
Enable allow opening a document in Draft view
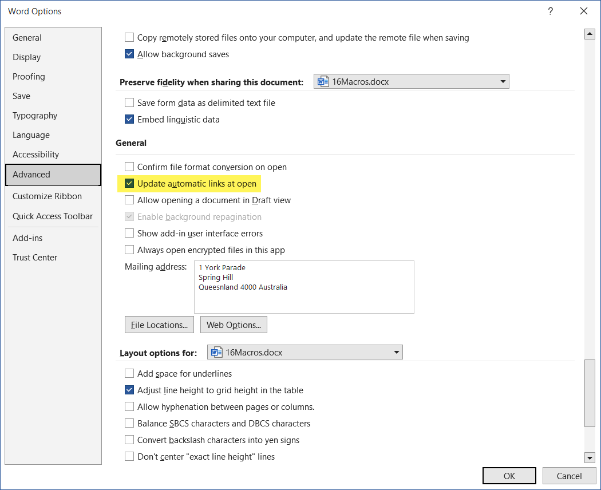[x=129, y=200]
